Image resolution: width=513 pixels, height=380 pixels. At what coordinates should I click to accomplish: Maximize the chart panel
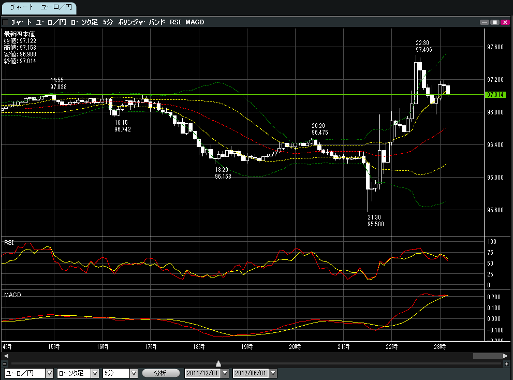click(495, 22)
